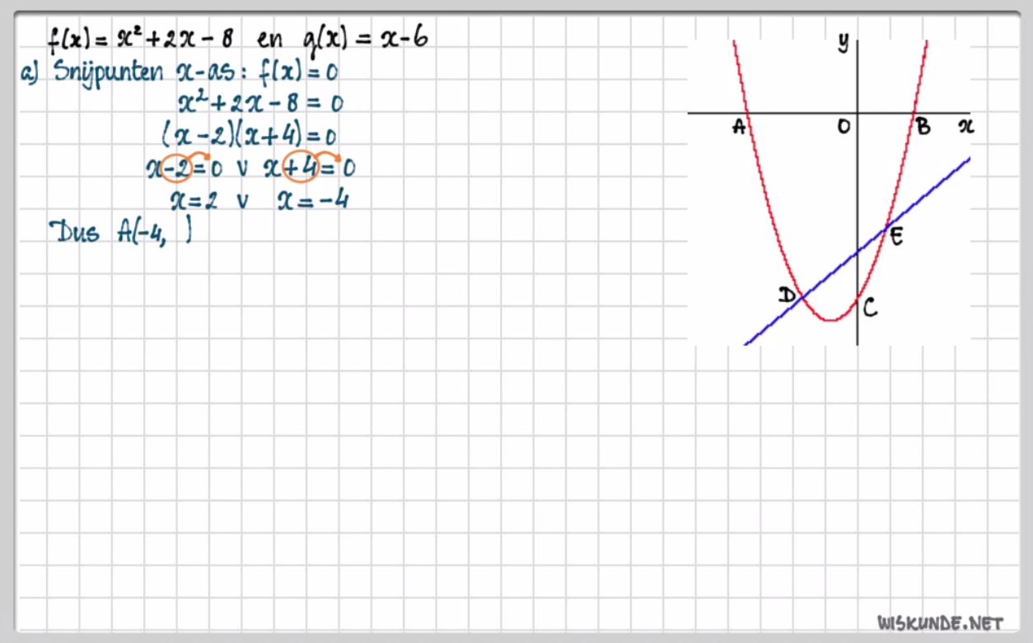This screenshot has height=643, width=1033.
Task: Click point C label below the parabola
Action: pos(869,308)
